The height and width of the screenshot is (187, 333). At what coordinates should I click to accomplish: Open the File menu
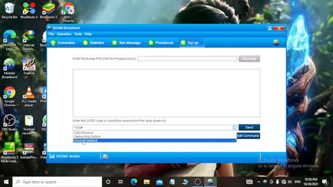click(x=51, y=34)
